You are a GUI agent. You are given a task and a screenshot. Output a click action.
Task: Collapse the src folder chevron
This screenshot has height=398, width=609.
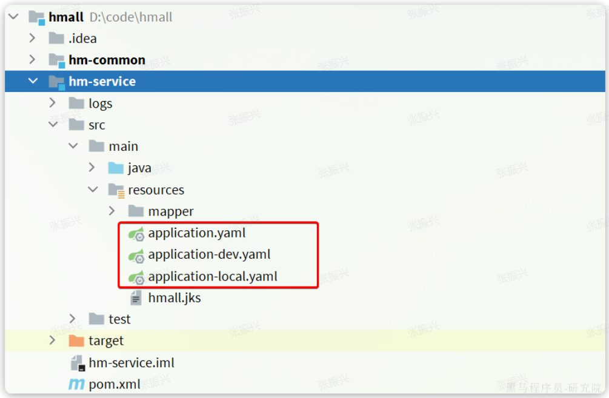click(53, 124)
